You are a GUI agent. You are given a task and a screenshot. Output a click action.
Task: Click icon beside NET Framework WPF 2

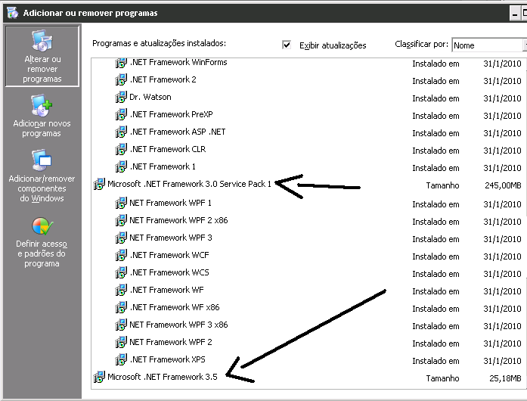click(121, 342)
